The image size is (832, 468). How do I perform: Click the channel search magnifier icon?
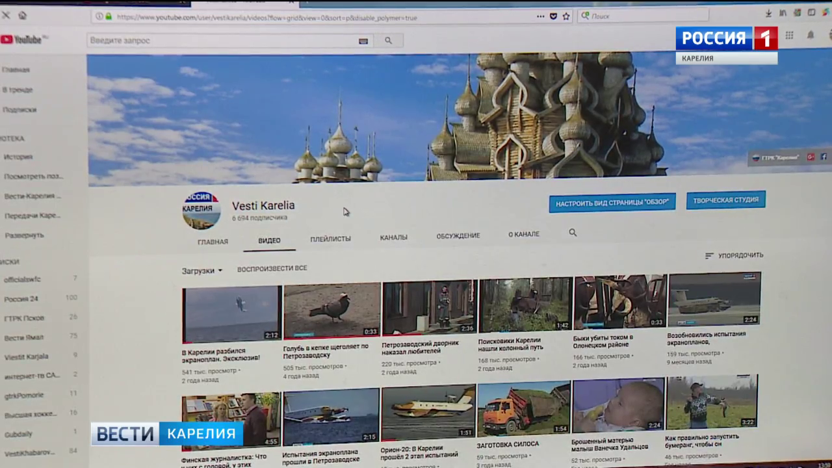(573, 232)
